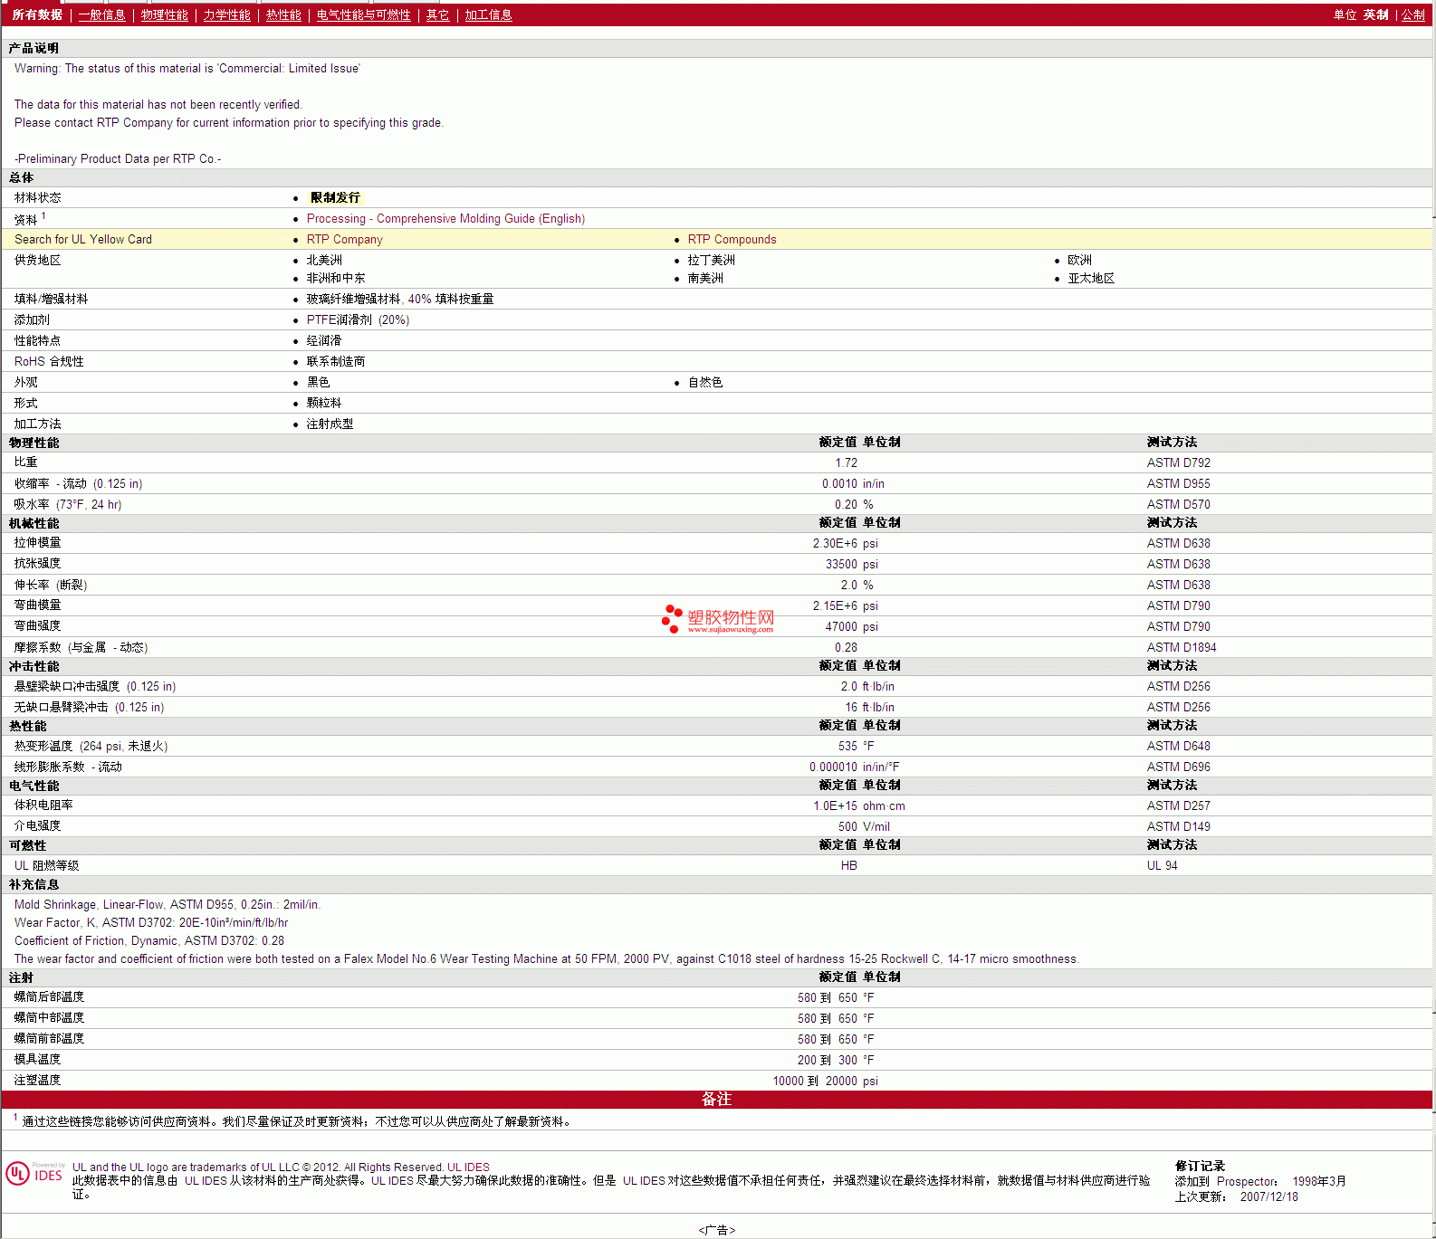Click ASTM D792 test method
The width and height of the screenshot is (1436, 1239).
[x=1178, y=463]
